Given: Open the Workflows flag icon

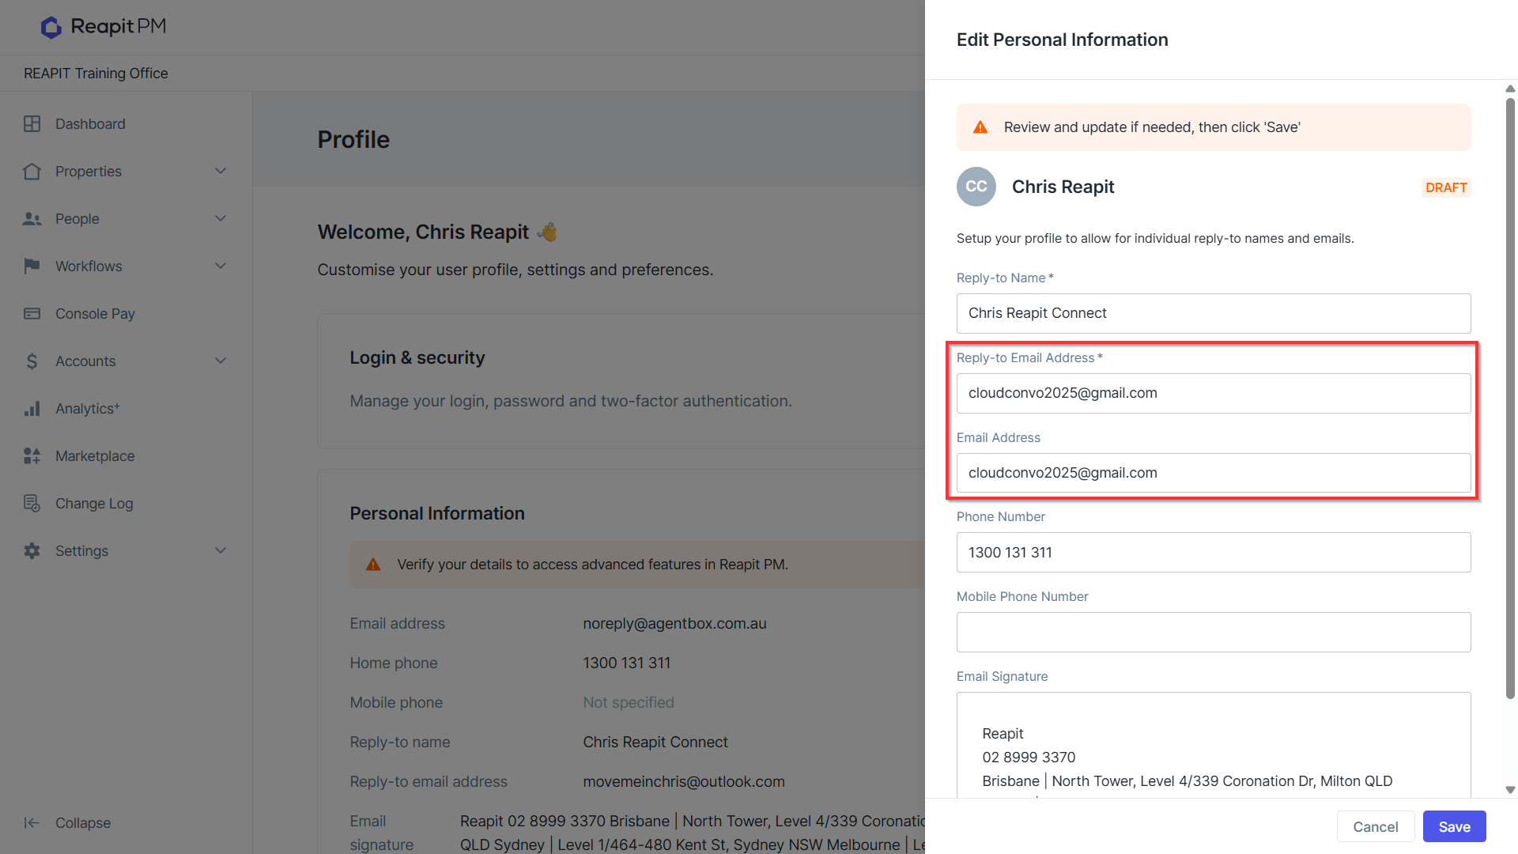Looking at the screenshot, I should (x=32, y=266).
